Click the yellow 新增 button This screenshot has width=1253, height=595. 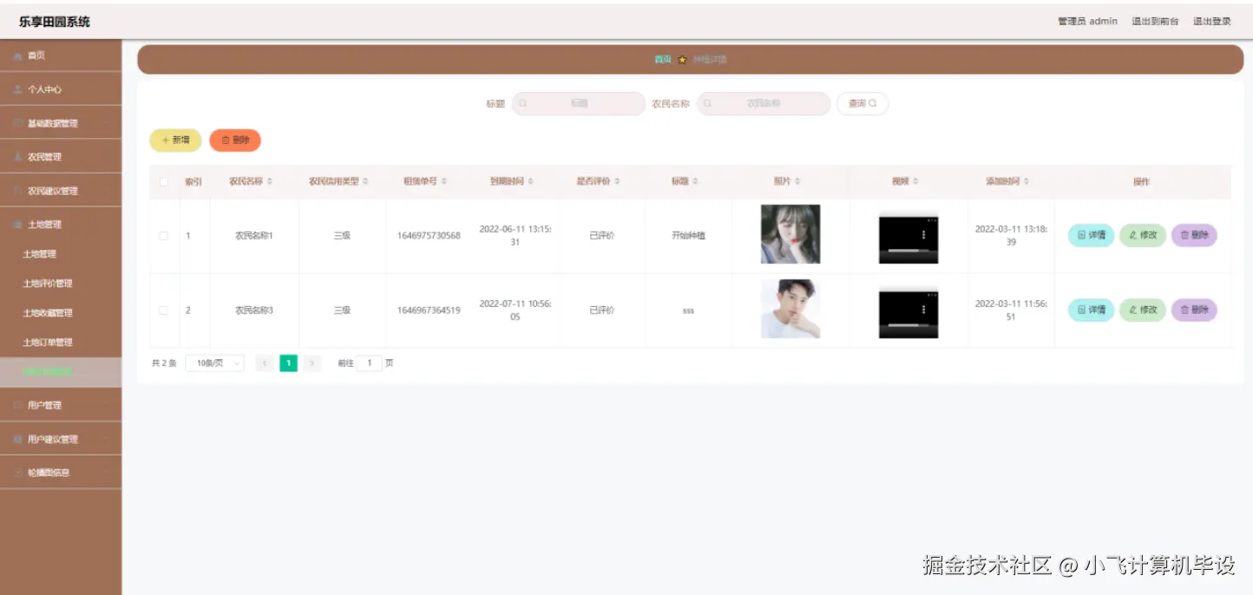pos(175,140)
